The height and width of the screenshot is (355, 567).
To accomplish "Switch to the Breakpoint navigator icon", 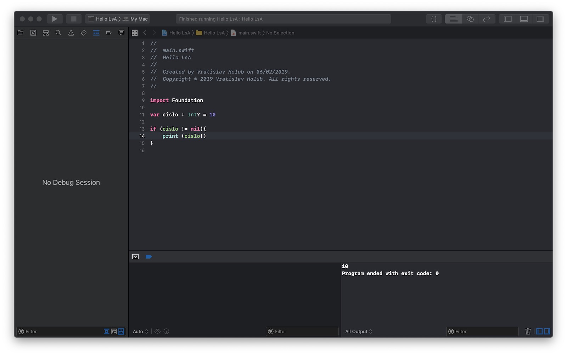I will [x=109, y=33].
